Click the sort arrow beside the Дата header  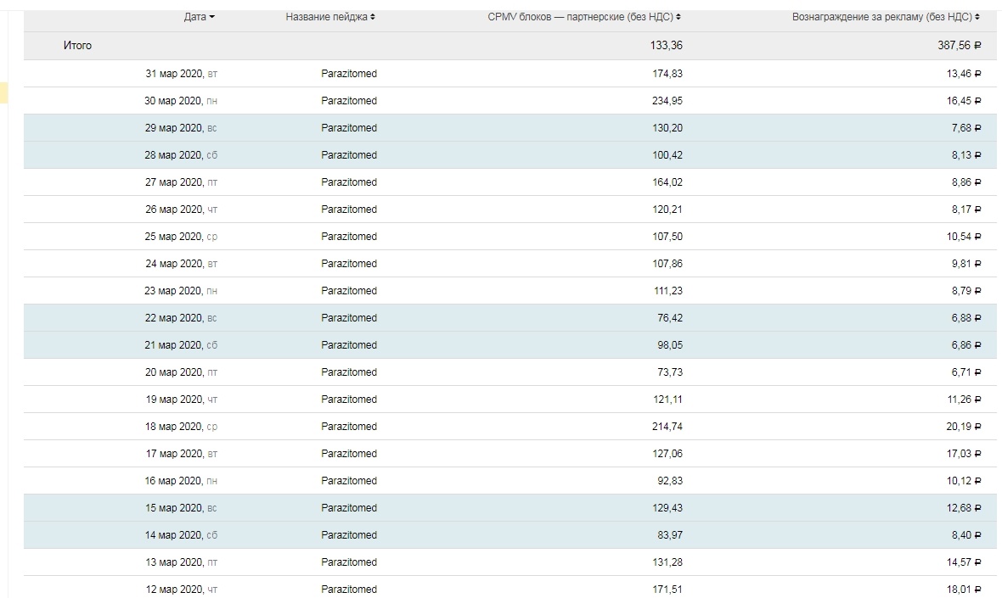click(211, 17)
